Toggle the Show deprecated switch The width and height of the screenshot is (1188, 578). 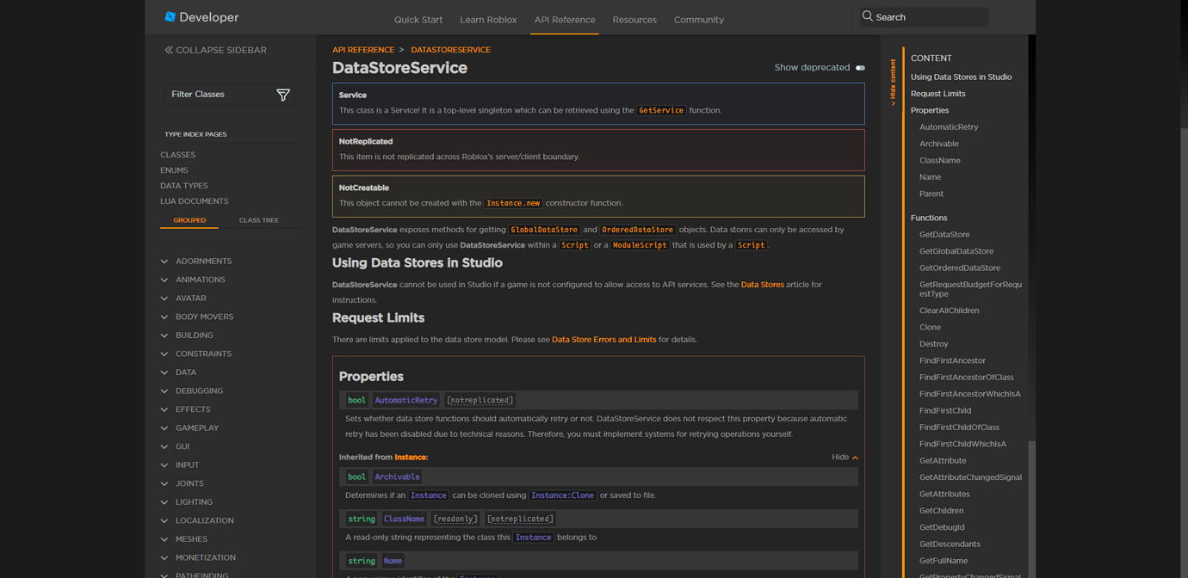[x=858, y=67]
